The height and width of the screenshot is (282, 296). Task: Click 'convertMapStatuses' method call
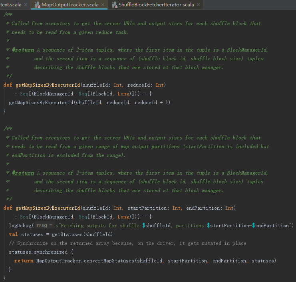(109, 261)
